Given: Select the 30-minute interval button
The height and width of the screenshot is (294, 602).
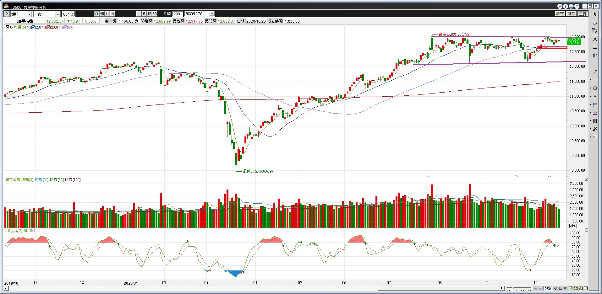Looking at the screenshot, I should (x=155, y=14).
